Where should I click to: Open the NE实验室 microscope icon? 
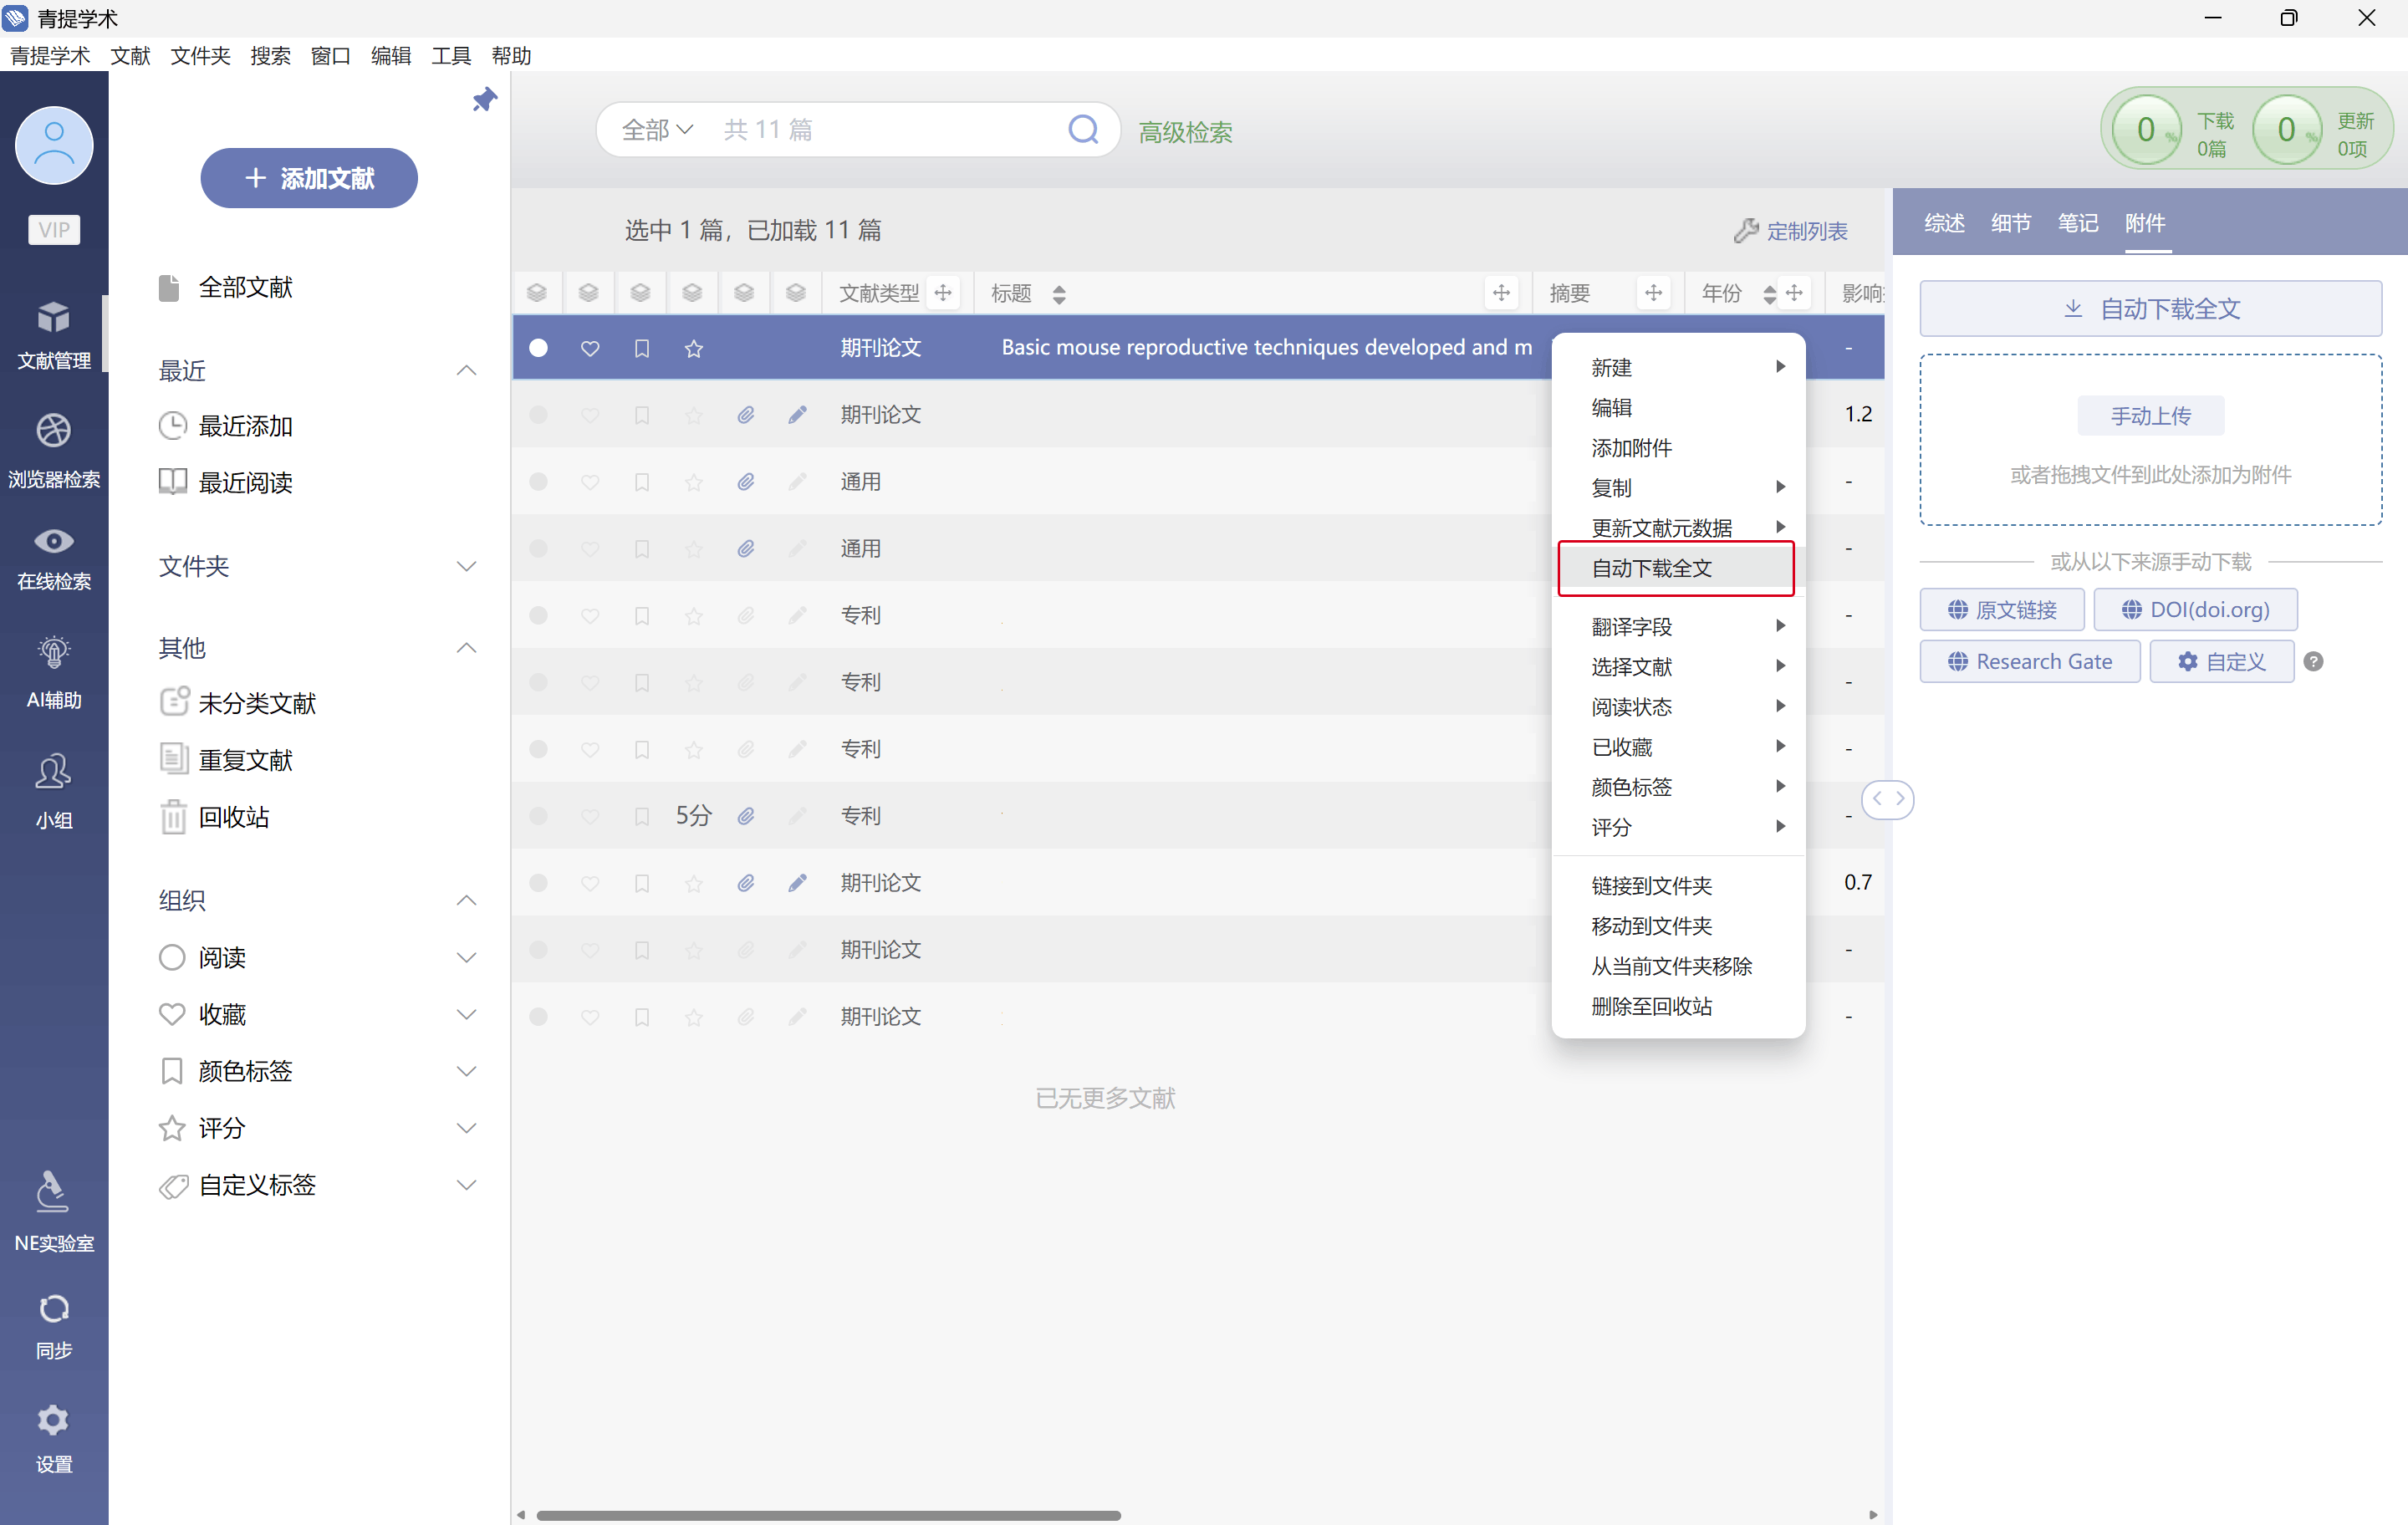point(54,1193)
